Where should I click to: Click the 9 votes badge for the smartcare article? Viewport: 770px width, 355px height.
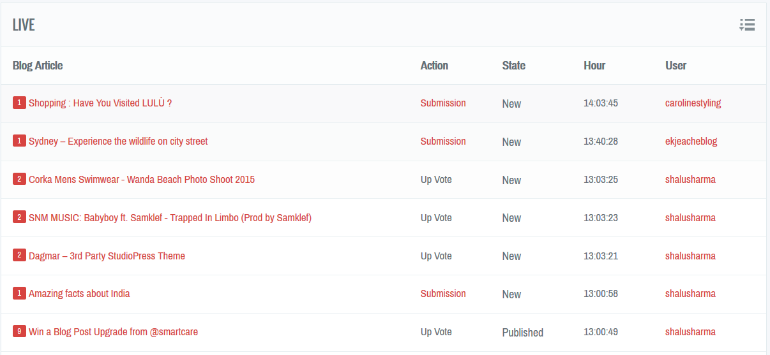pyautogui.click(x=19, y=331)
